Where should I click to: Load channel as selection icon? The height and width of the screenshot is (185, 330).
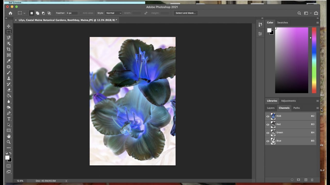click(x=292, y=180)
